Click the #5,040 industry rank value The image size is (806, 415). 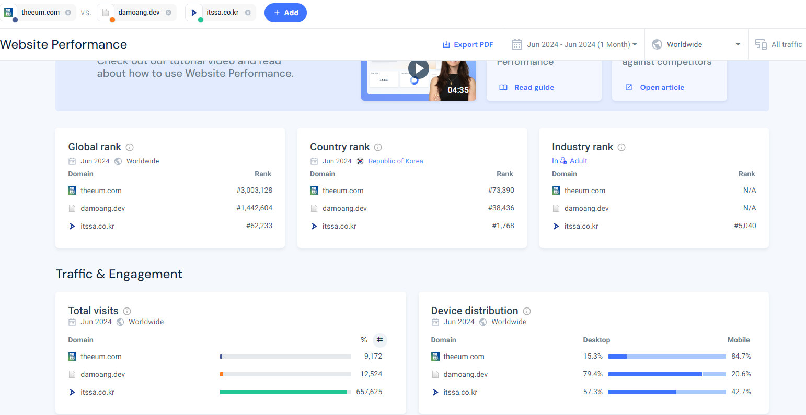point(745,226)
